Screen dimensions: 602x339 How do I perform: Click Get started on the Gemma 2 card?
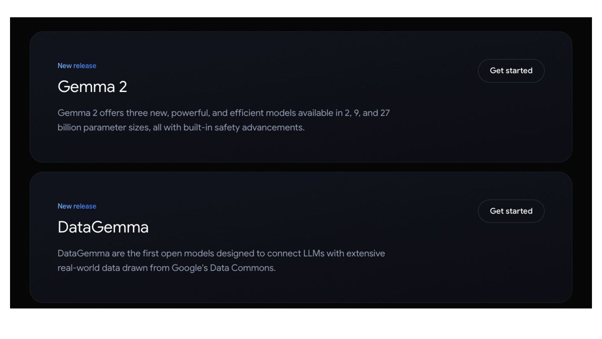pyautogui.click(x=511, y=71)
